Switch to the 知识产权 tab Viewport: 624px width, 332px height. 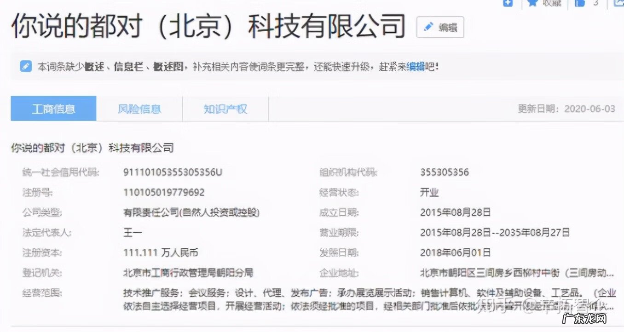coord(225,109)
